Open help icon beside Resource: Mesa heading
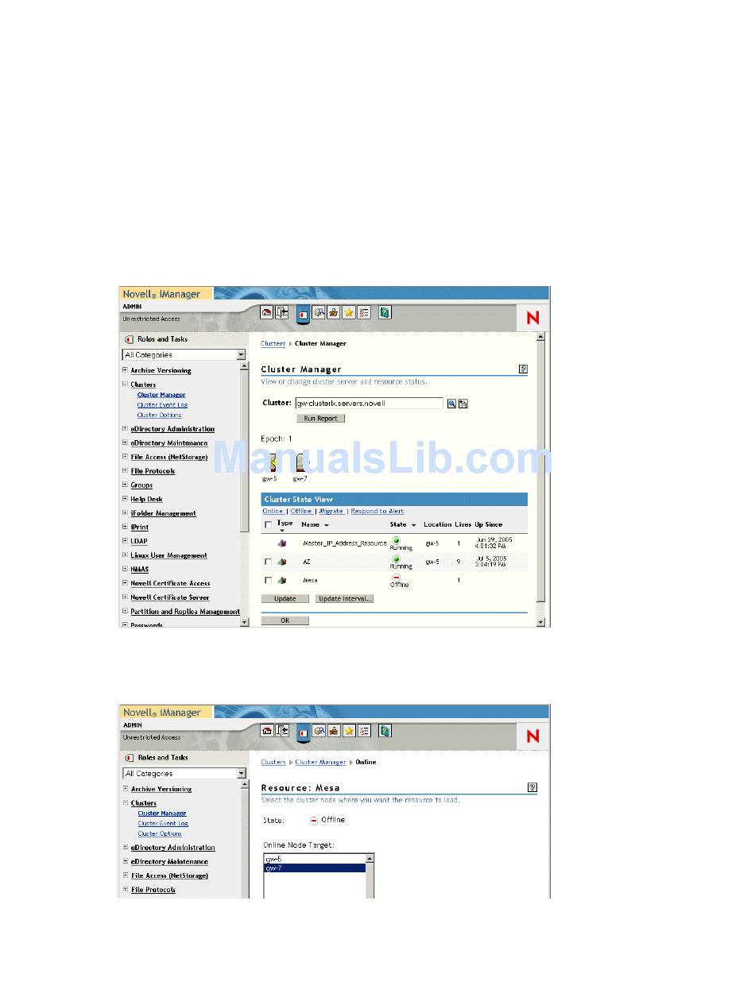This screenshot has height=1001, width=755. pyautogui.click(x=532, y=787)
